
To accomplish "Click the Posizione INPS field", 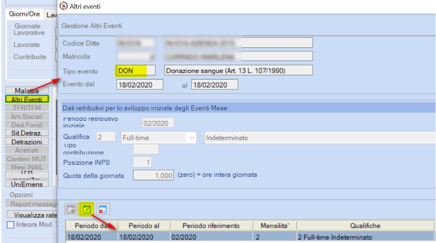I will (142, 162).
